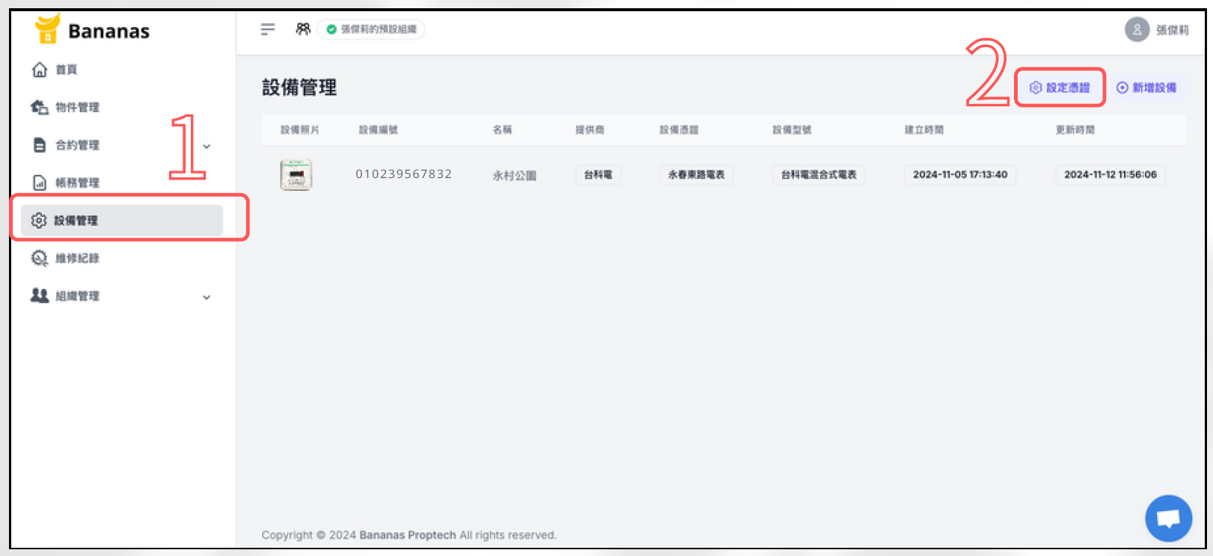Expand the 組織管理 chevron

(207, 297)
